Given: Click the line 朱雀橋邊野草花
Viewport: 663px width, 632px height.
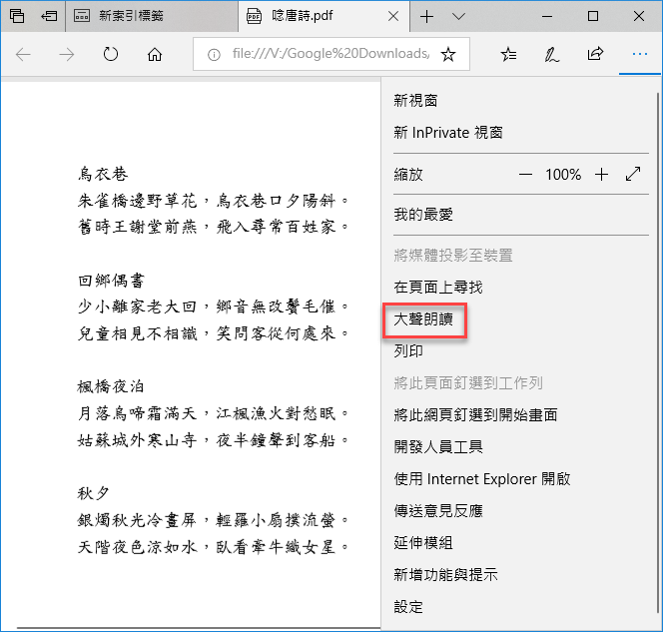Looking at the screenshot, I should pyautogui.click(x=138, y=201).
